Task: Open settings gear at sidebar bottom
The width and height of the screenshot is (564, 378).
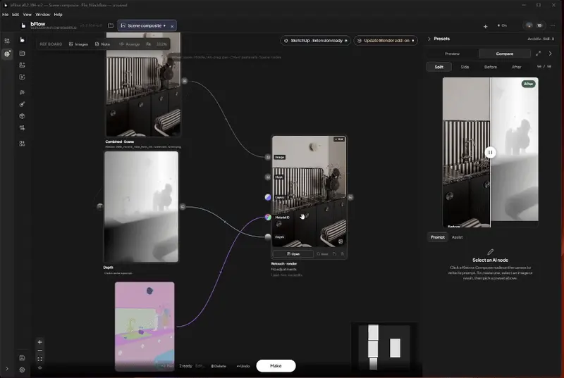Action: 22,370
